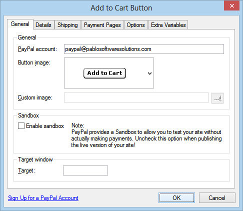The width and height of the screenshot is (243, 211).
Task: Click the Sandbox note text
Action: tap(146, 135)
